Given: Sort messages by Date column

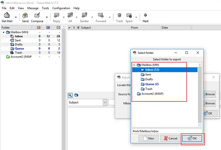Looking at the screenshot, I should click(176, 28).
